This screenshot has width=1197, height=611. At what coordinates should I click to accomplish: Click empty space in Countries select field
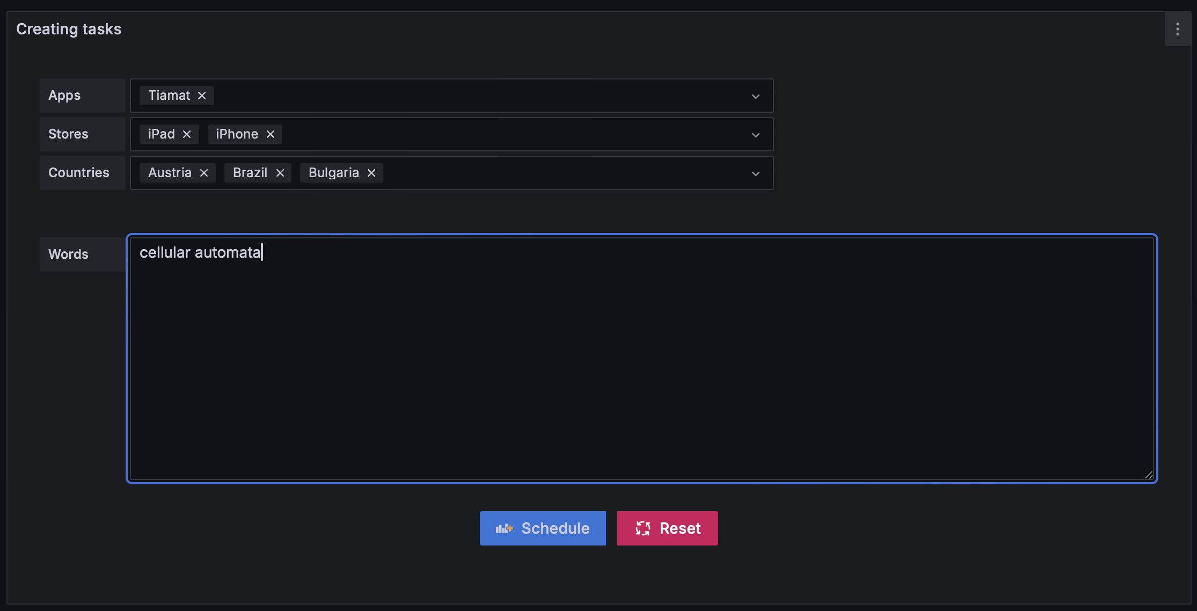(564, 173)
